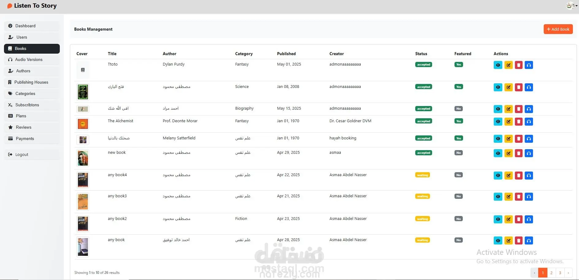Open audio versions for The Alchemist
Viewport: 579px width, 280px height.
coord(529,122)
